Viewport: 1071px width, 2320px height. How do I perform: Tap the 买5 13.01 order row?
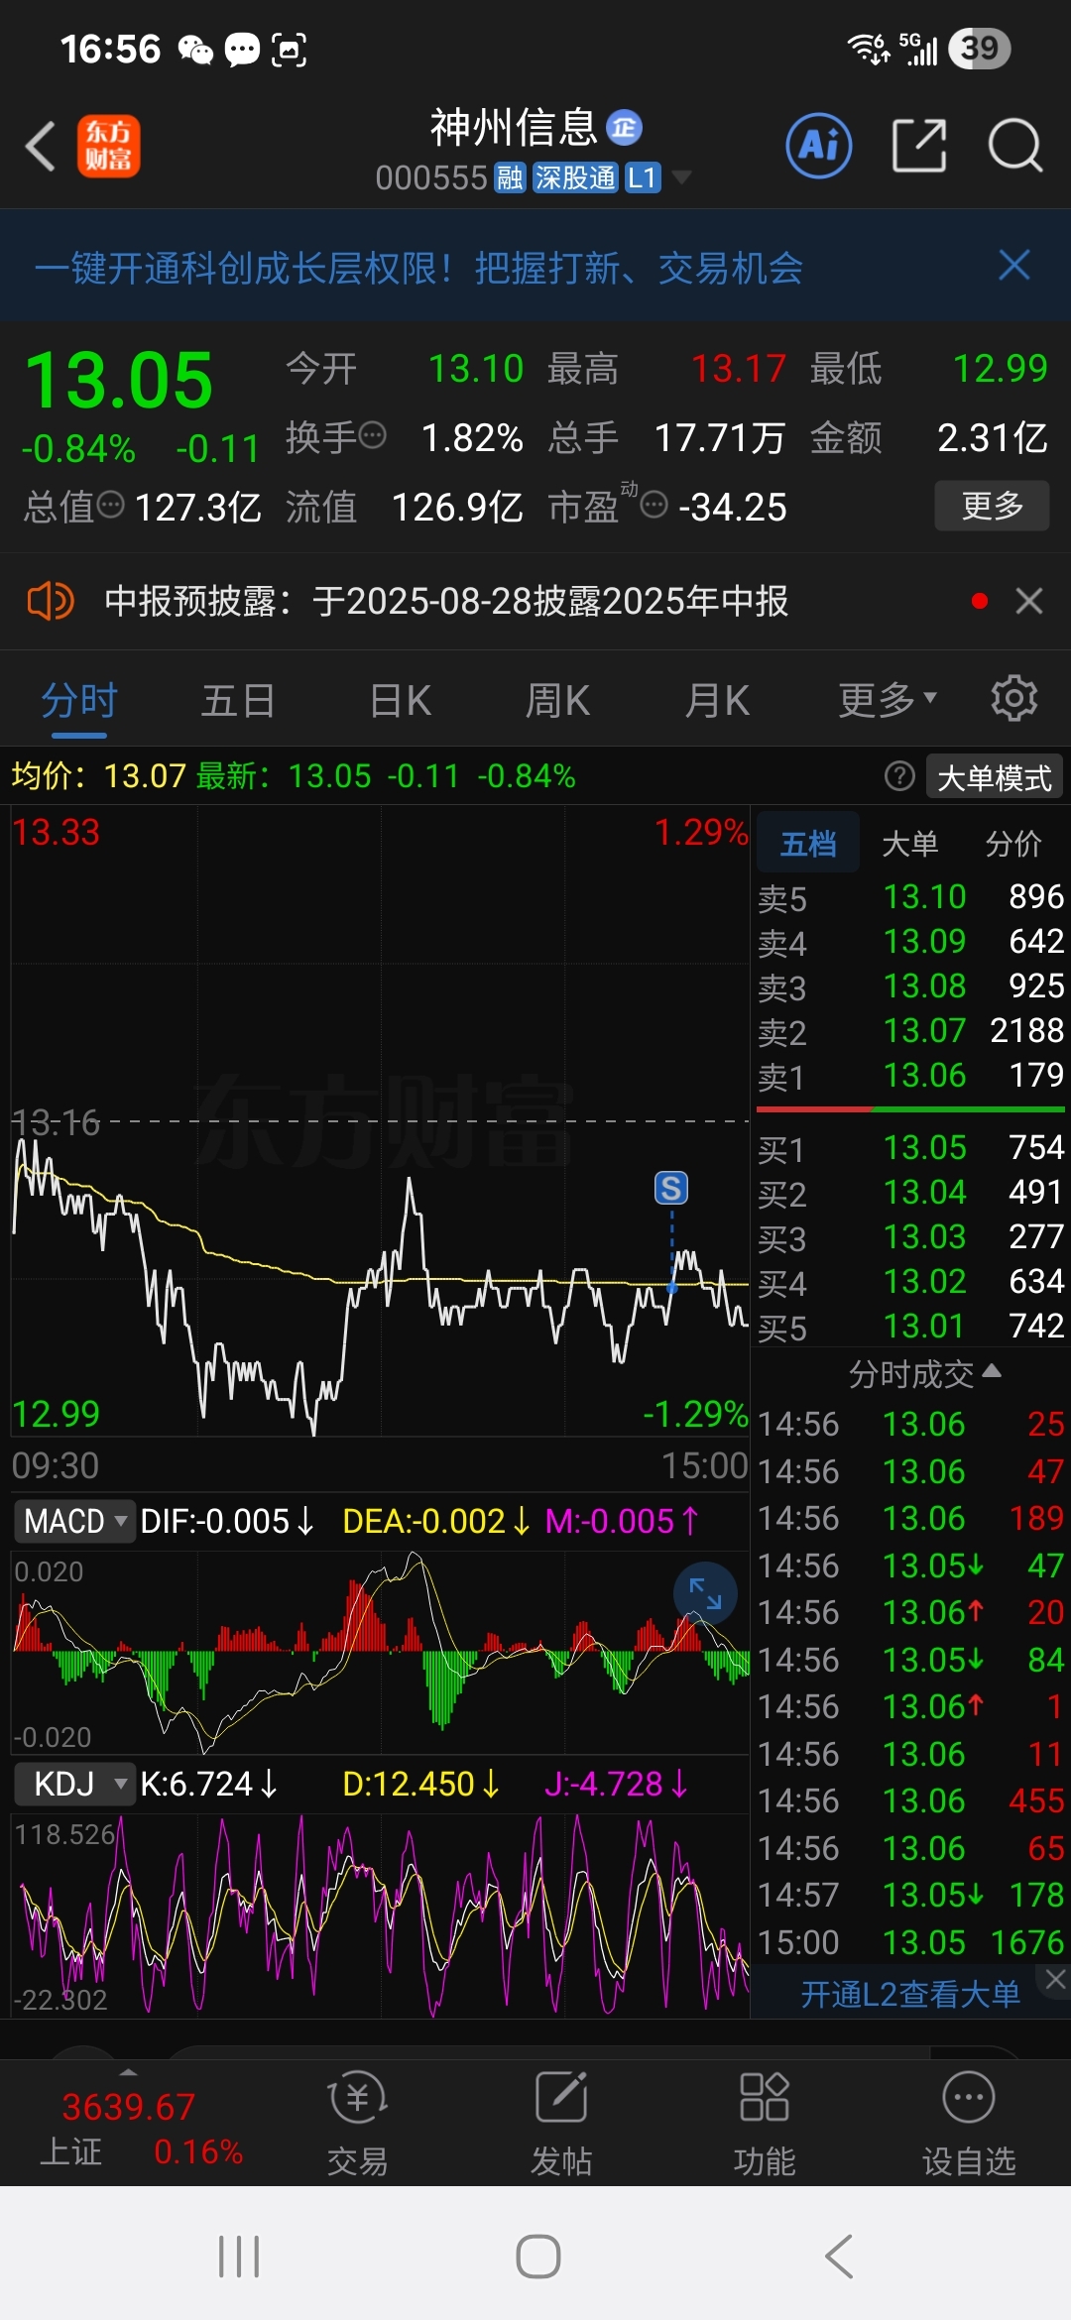(910, 1327)
